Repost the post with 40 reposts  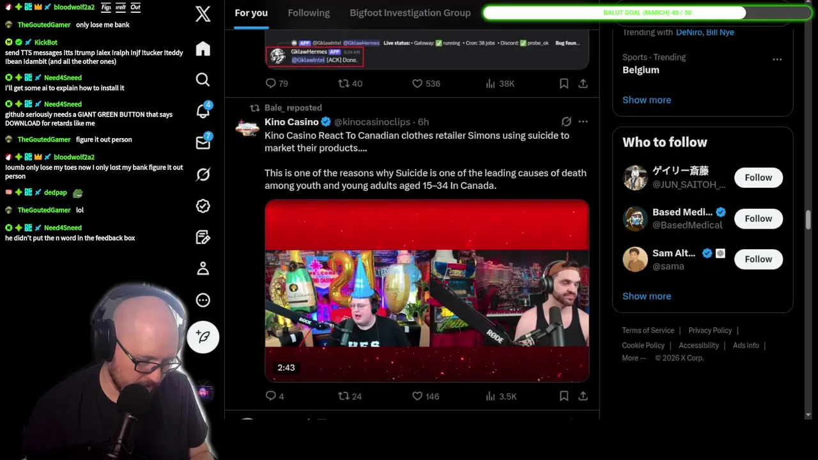[350, 83]
